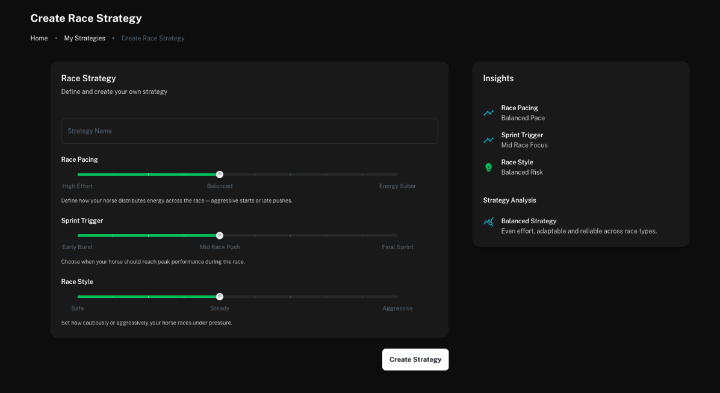Click the Sprint Trigger slider handle
The height and width of the screenshot is (393, 720).
click(220, 235)
